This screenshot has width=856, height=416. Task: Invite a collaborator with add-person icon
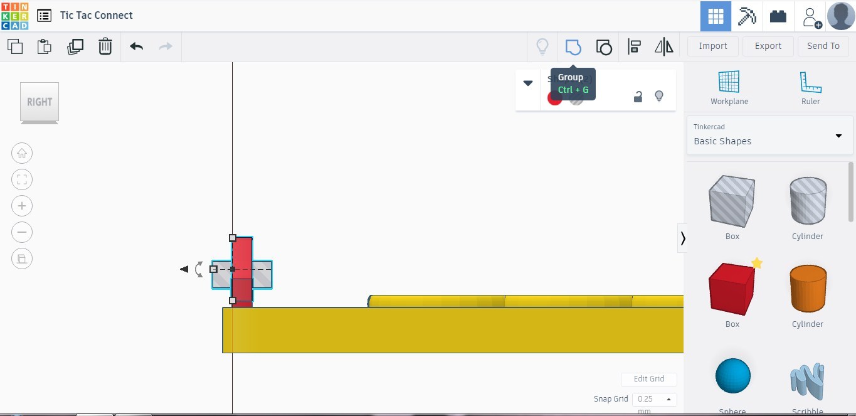pos(811,17)
